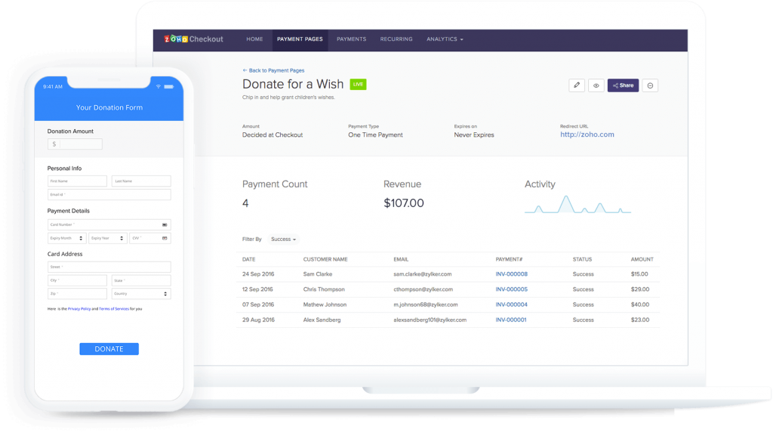Open the Country dropdown
The height and width of the screenshot is (433, 773).
[141, 294]
